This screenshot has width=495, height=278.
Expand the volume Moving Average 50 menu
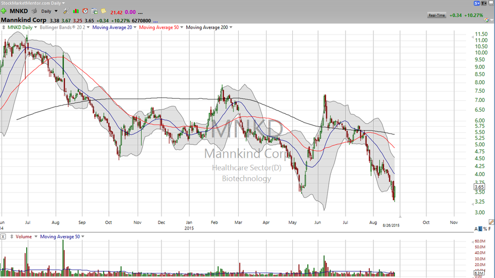pyautogui.click(x=83, y=237)
